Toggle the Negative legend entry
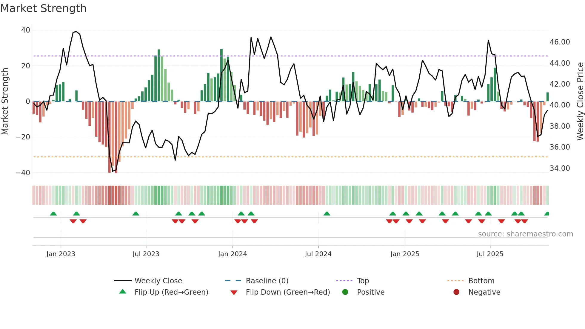The image size is (585, 329). tap(477, 292)
